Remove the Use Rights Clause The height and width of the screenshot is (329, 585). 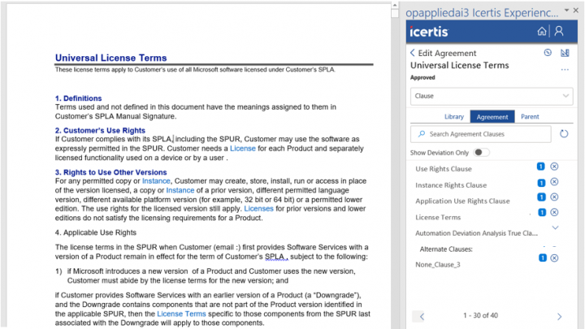click(x=554, y=167)
